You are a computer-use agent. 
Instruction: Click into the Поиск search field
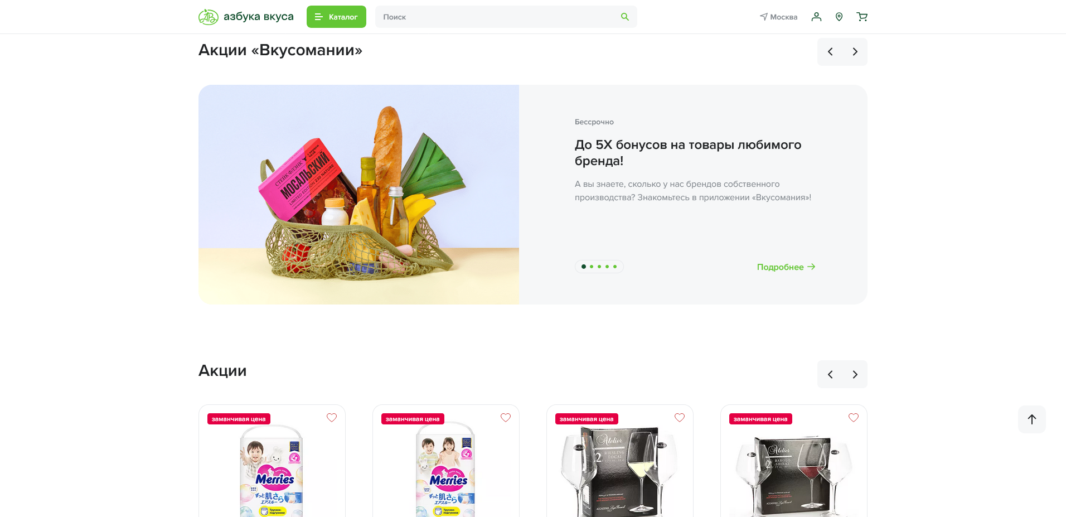[x=499, y=17]
